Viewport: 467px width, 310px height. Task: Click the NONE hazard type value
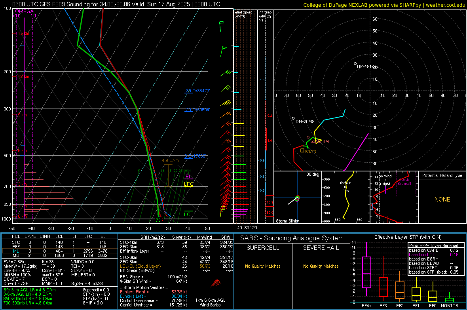tap(442, 200)
